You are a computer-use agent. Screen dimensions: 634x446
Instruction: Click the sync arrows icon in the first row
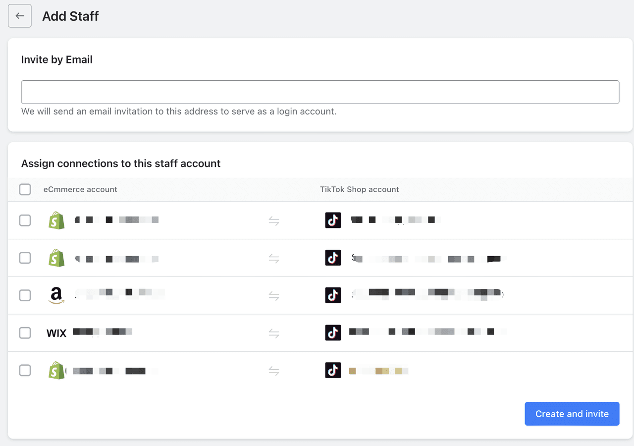pyautogui.click(x=274, y=221)
